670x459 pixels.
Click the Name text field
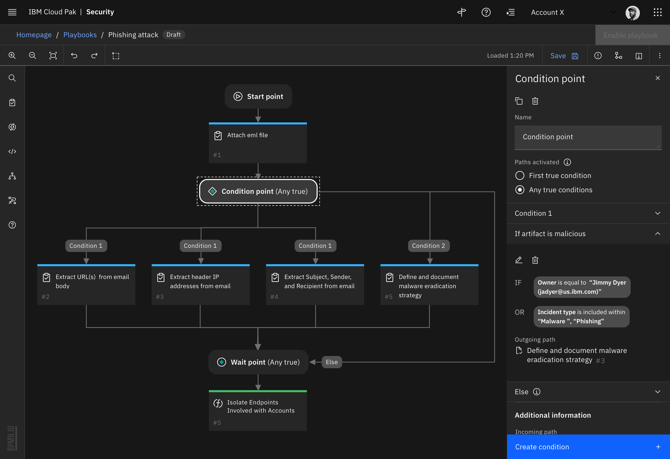coord(588,137)
